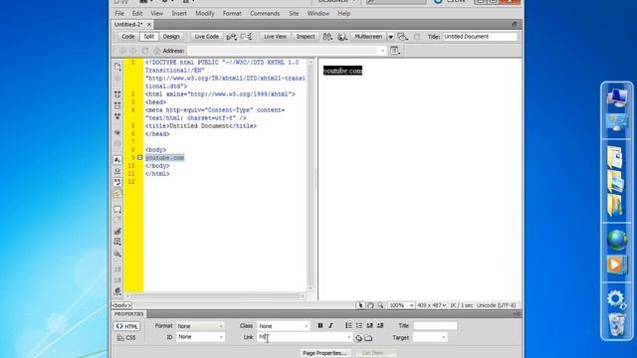
Task: Toggle Inspect mode
Action: [306, 37]
